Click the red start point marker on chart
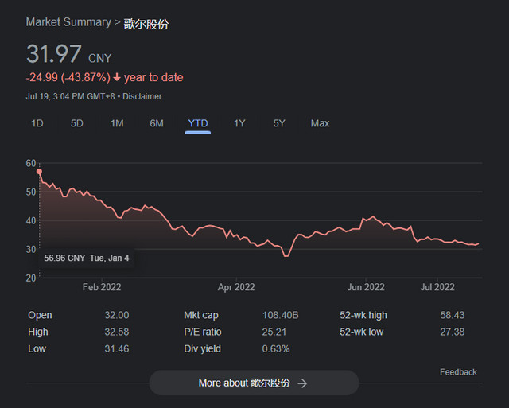The height and width of the screenshot is (408, 509). (x=39, y=172)
